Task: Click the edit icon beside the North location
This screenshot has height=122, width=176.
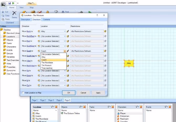Action: (68, 31)
